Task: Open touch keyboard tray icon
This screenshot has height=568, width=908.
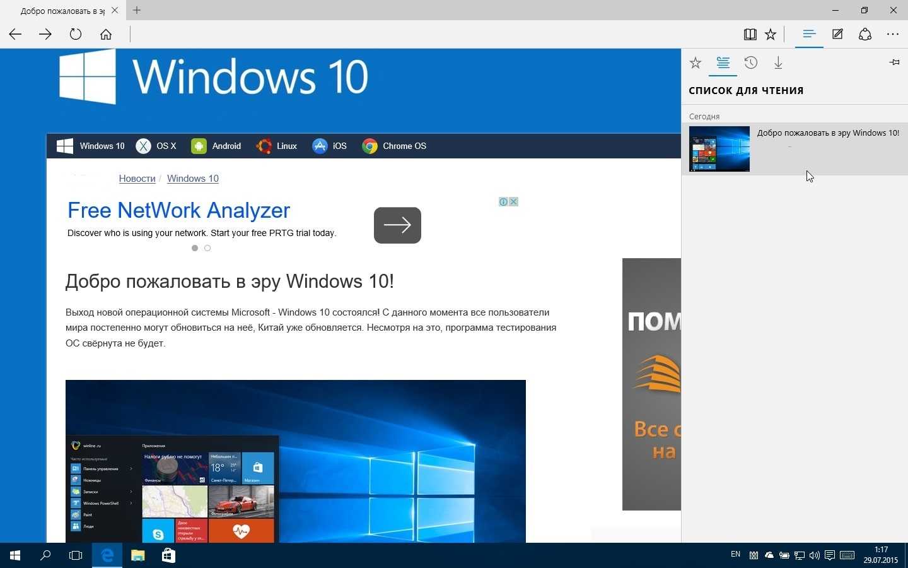Action: click(x=847, y=555)
